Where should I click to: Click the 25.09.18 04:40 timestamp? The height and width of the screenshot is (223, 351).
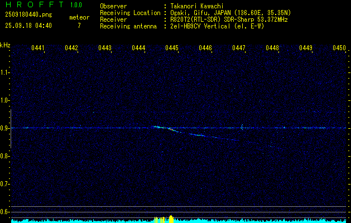tap(28, 26)
